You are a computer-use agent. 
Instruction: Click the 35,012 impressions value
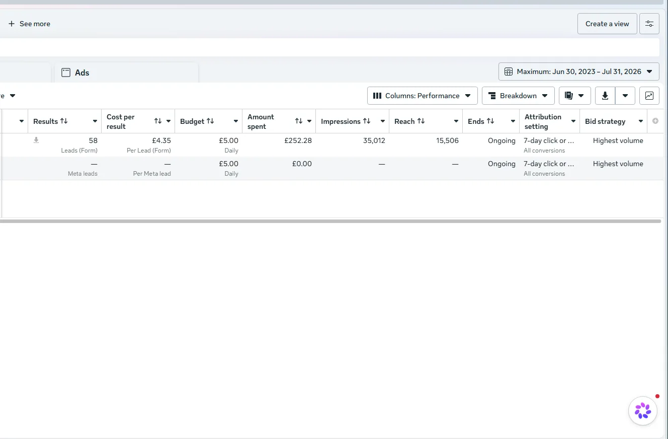tap(374, 140)
